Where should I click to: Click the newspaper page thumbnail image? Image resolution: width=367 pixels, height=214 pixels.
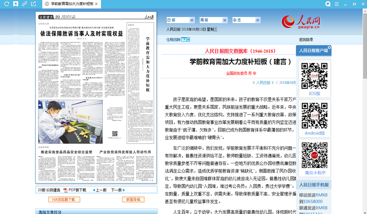click(96, 97)
